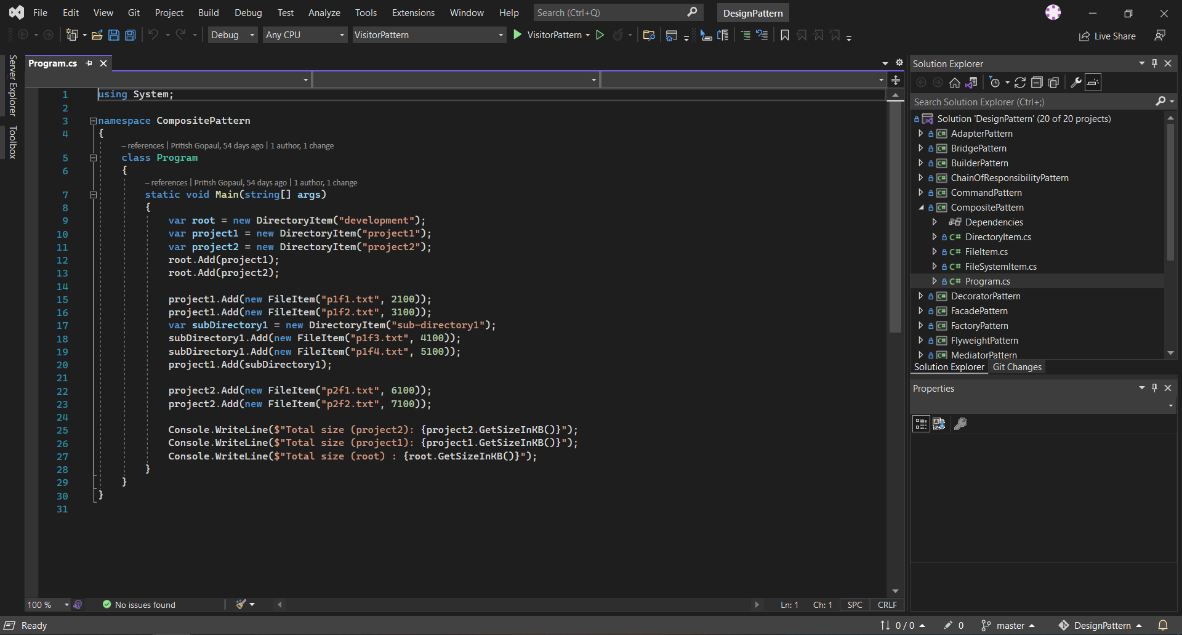Click the Find in Files folder icon

point(649,35)
